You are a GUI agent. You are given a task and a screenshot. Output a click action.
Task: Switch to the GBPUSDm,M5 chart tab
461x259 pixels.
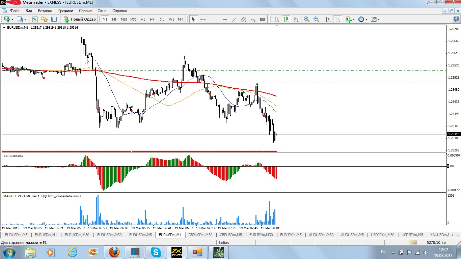(x=231, y=235)
